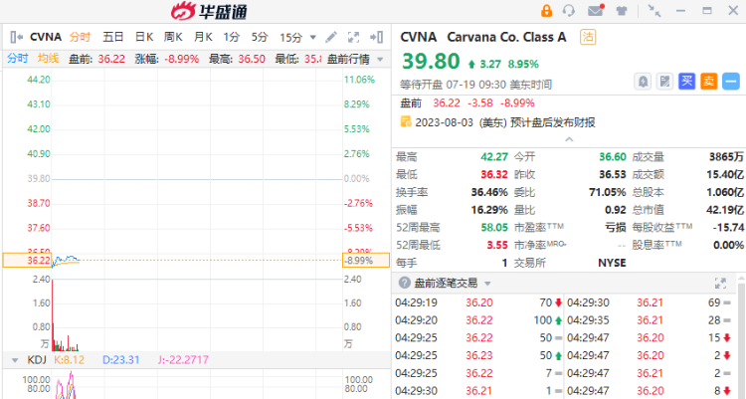Switch to 1分 chart tab
This screenshot has width=746, height=399.
pos(232,37)
